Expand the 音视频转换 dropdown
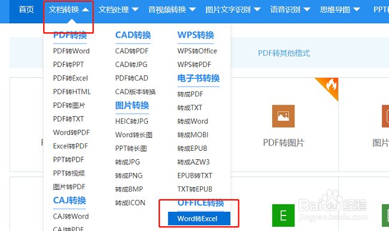Screen dimensions: 389x231 [x=172, y=10]
